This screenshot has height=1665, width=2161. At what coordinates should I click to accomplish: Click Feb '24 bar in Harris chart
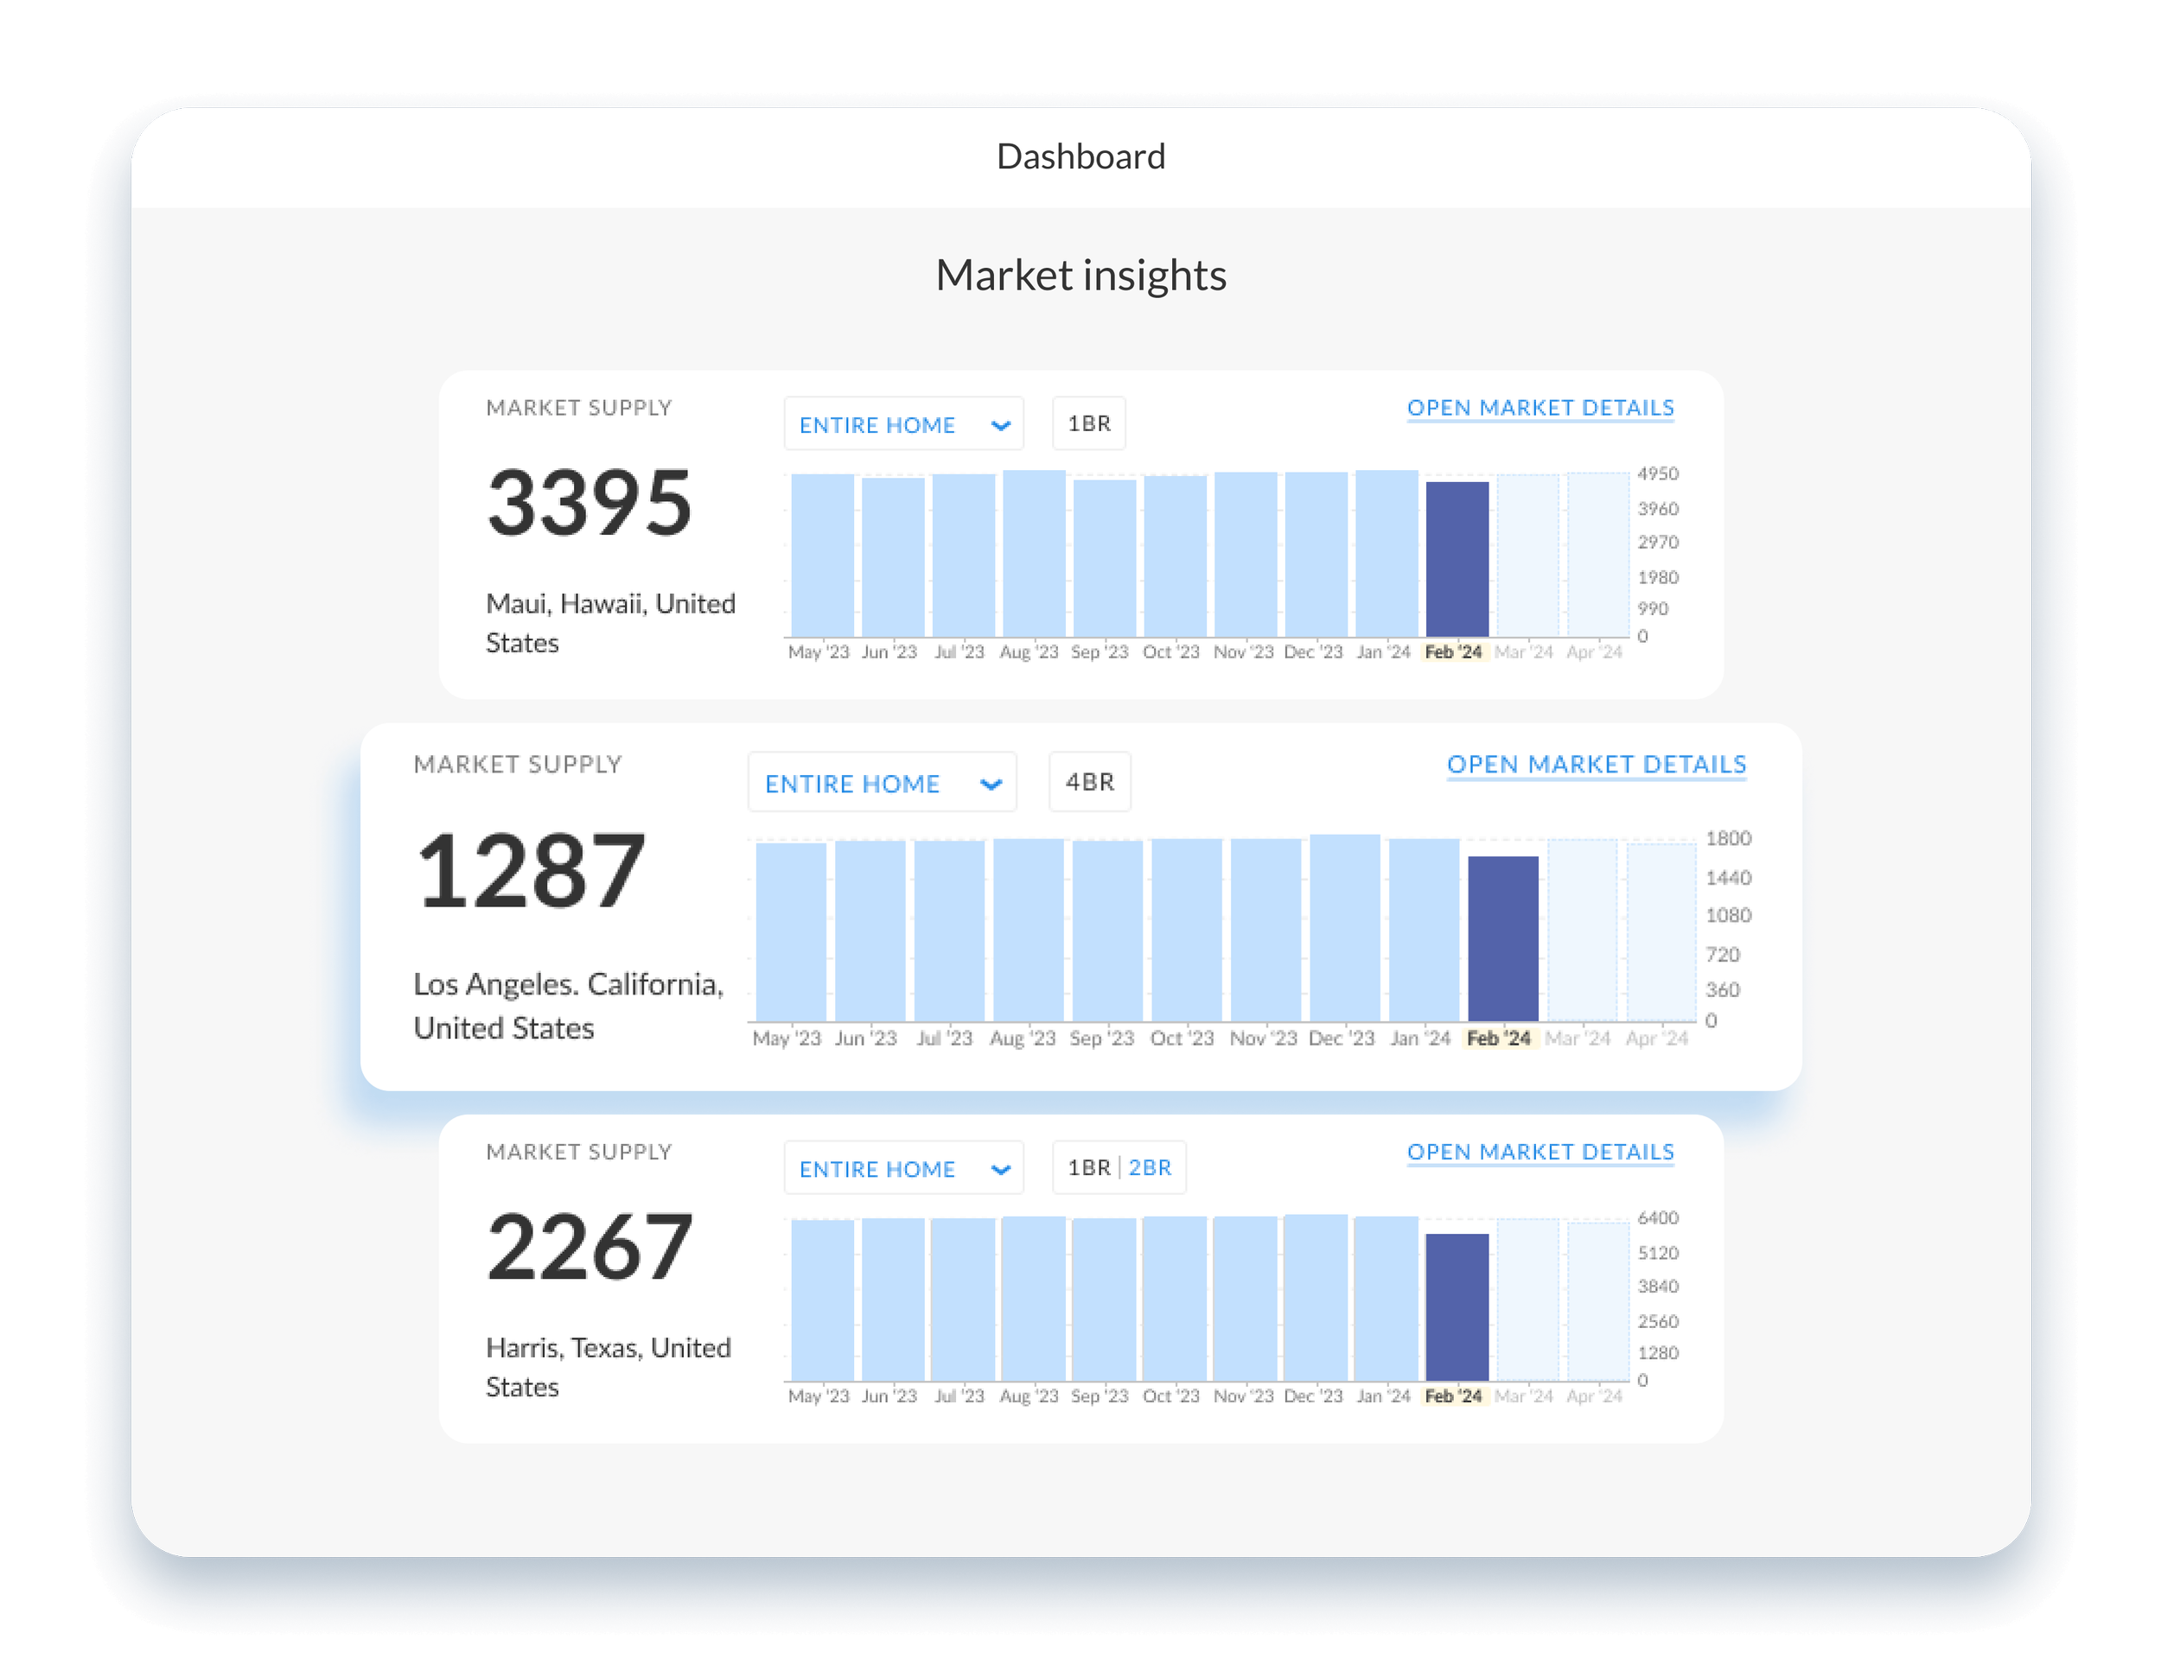click(x=1457, y=1307)
